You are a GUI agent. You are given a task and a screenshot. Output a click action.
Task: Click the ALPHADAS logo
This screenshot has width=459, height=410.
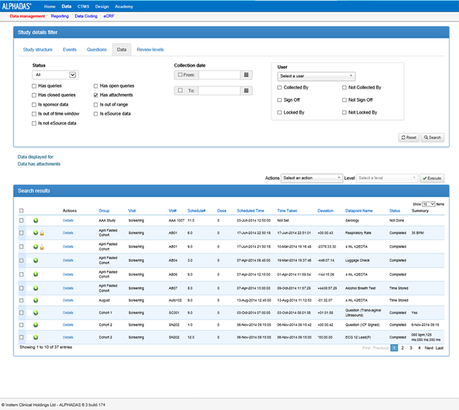click(17, 6)
